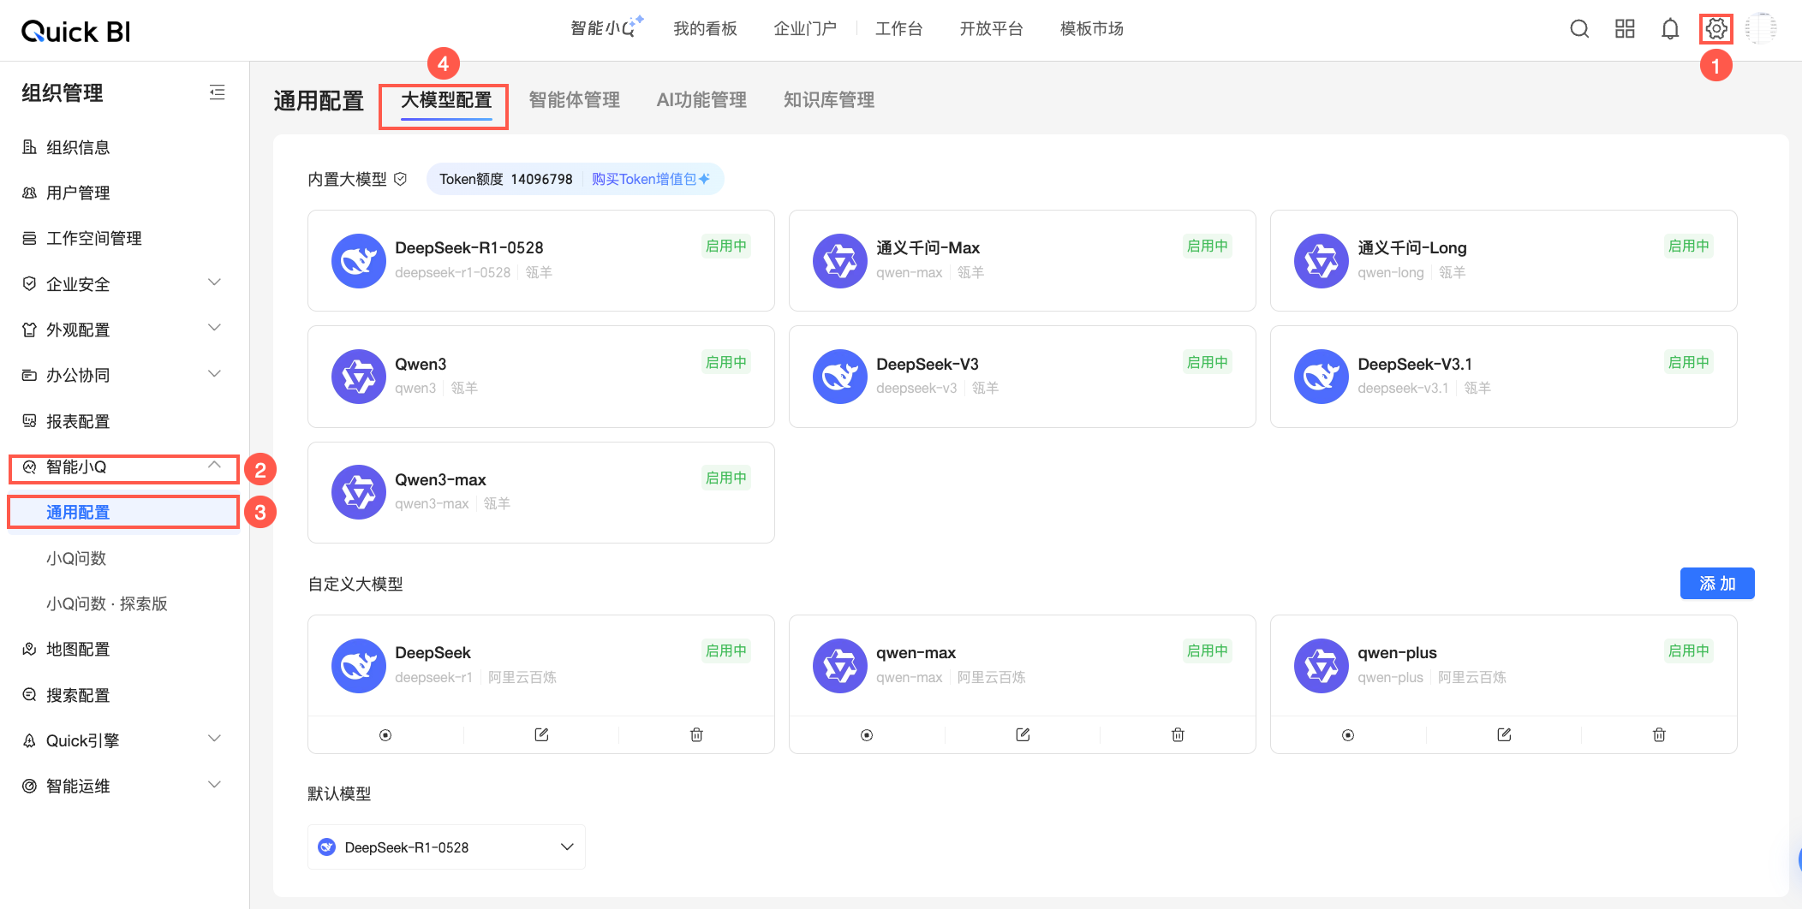The height and width of the screenshot is (909, 1802).
Task: Switch to the 智能体管理 tab
Action: pyautogui.click(x=575, y=100)
